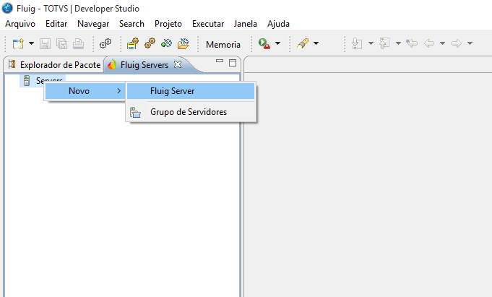This screenshot has height=297, width=492.
Task: Click the Next Annotation icon
Action: [x=357, y=43]
